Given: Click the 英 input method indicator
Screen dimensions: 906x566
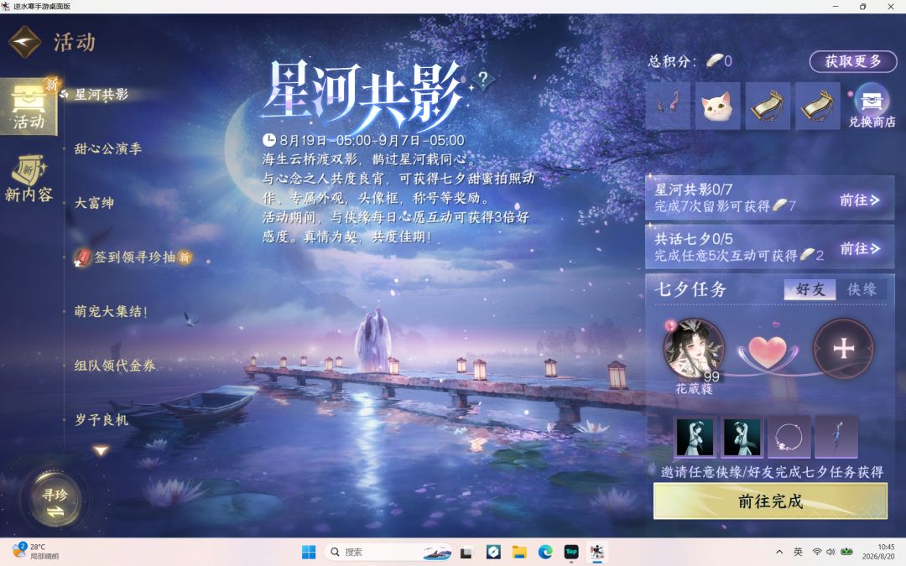Looking at the screenshot, I should [x=798, y=552].
